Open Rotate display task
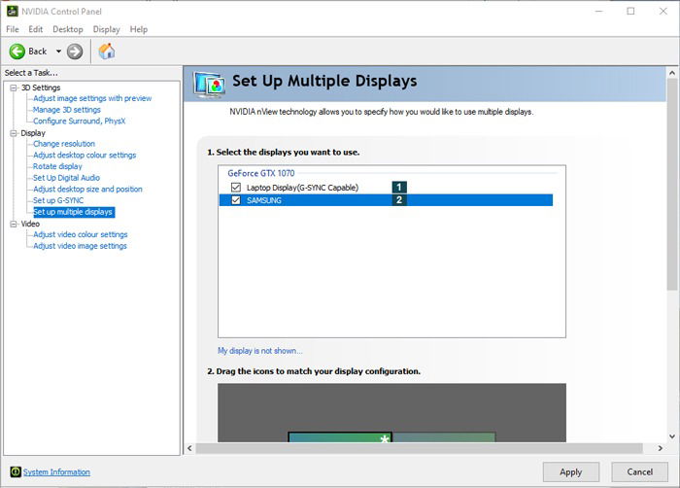This screenshot has height=488, width=680. (x=57, y=166)
